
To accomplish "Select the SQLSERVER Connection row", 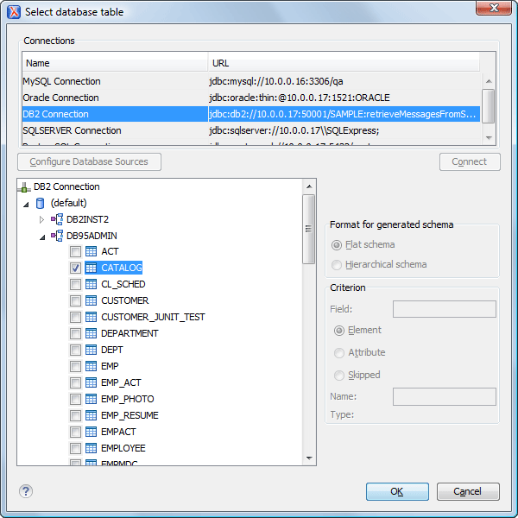I will tap(251, 130).
